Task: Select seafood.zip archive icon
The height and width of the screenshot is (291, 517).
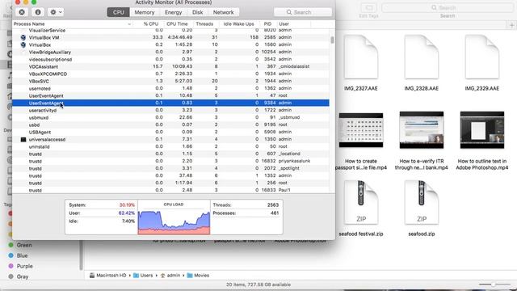Action: (x=422, y=203)
